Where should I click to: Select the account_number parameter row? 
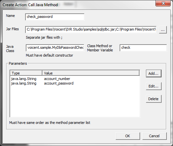pos(75,79)
